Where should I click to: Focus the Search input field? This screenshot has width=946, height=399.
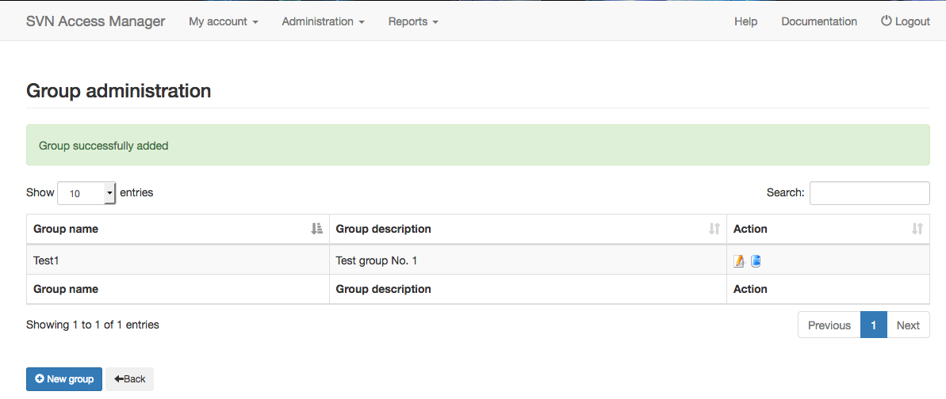click(869, 193)
